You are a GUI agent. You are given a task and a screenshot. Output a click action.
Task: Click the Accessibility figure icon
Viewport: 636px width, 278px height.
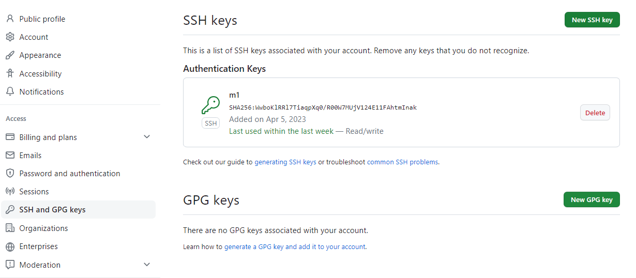[10, 74]
